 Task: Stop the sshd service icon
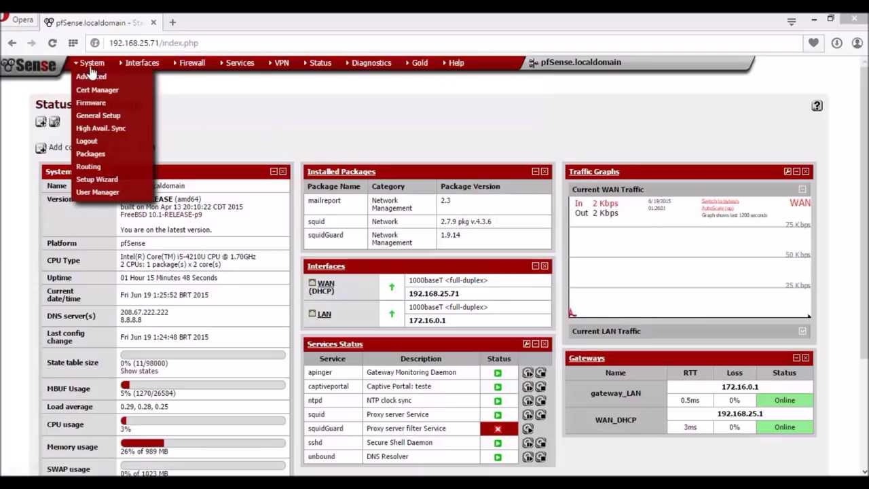click(x=540, y=443)
